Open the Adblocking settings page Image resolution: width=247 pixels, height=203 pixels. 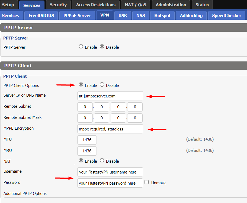191,15
